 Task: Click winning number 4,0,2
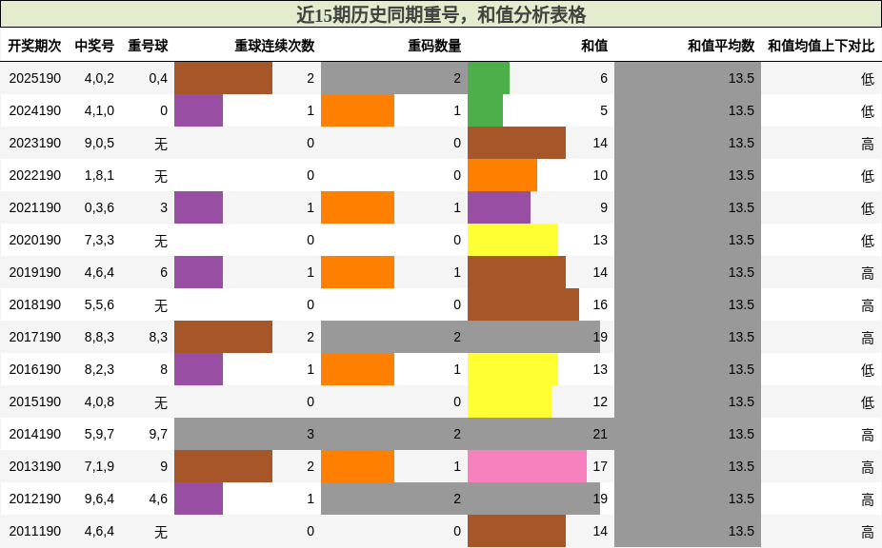[100, 78]
